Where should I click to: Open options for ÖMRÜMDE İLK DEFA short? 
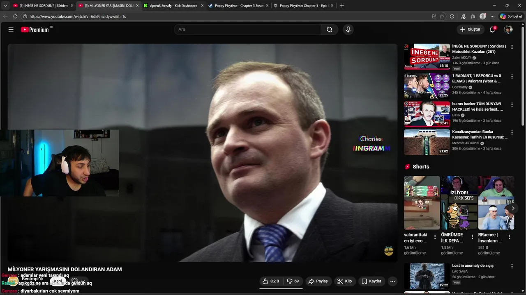pos(472,237)
